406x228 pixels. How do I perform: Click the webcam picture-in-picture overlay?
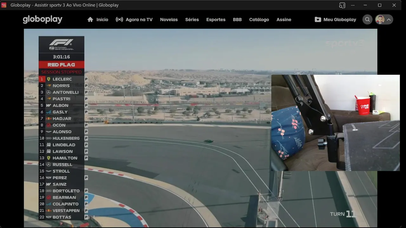[x=335, y=123]
